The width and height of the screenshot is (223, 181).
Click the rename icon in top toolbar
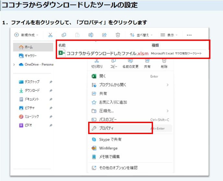91,35
